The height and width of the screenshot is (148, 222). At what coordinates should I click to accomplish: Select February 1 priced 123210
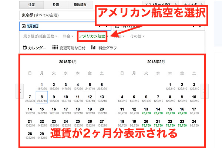pos(170,87)
